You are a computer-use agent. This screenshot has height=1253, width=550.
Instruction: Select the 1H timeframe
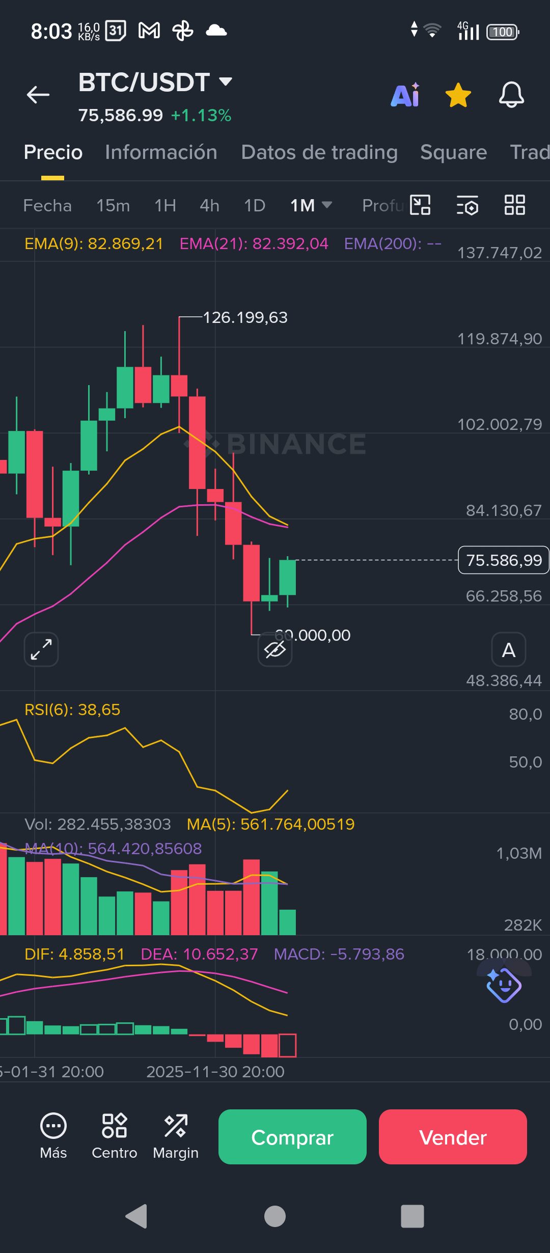(165, 206)
